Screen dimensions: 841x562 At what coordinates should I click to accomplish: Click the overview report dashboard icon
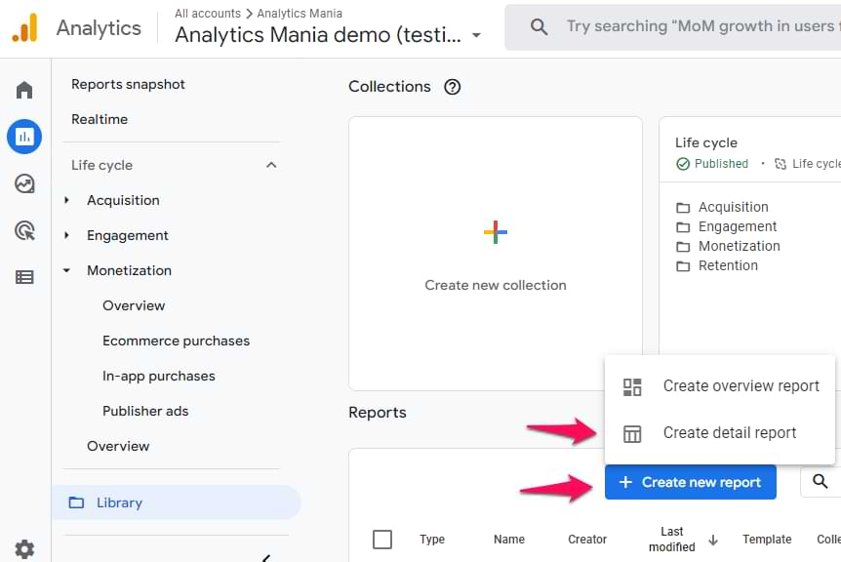coord(632,386)
